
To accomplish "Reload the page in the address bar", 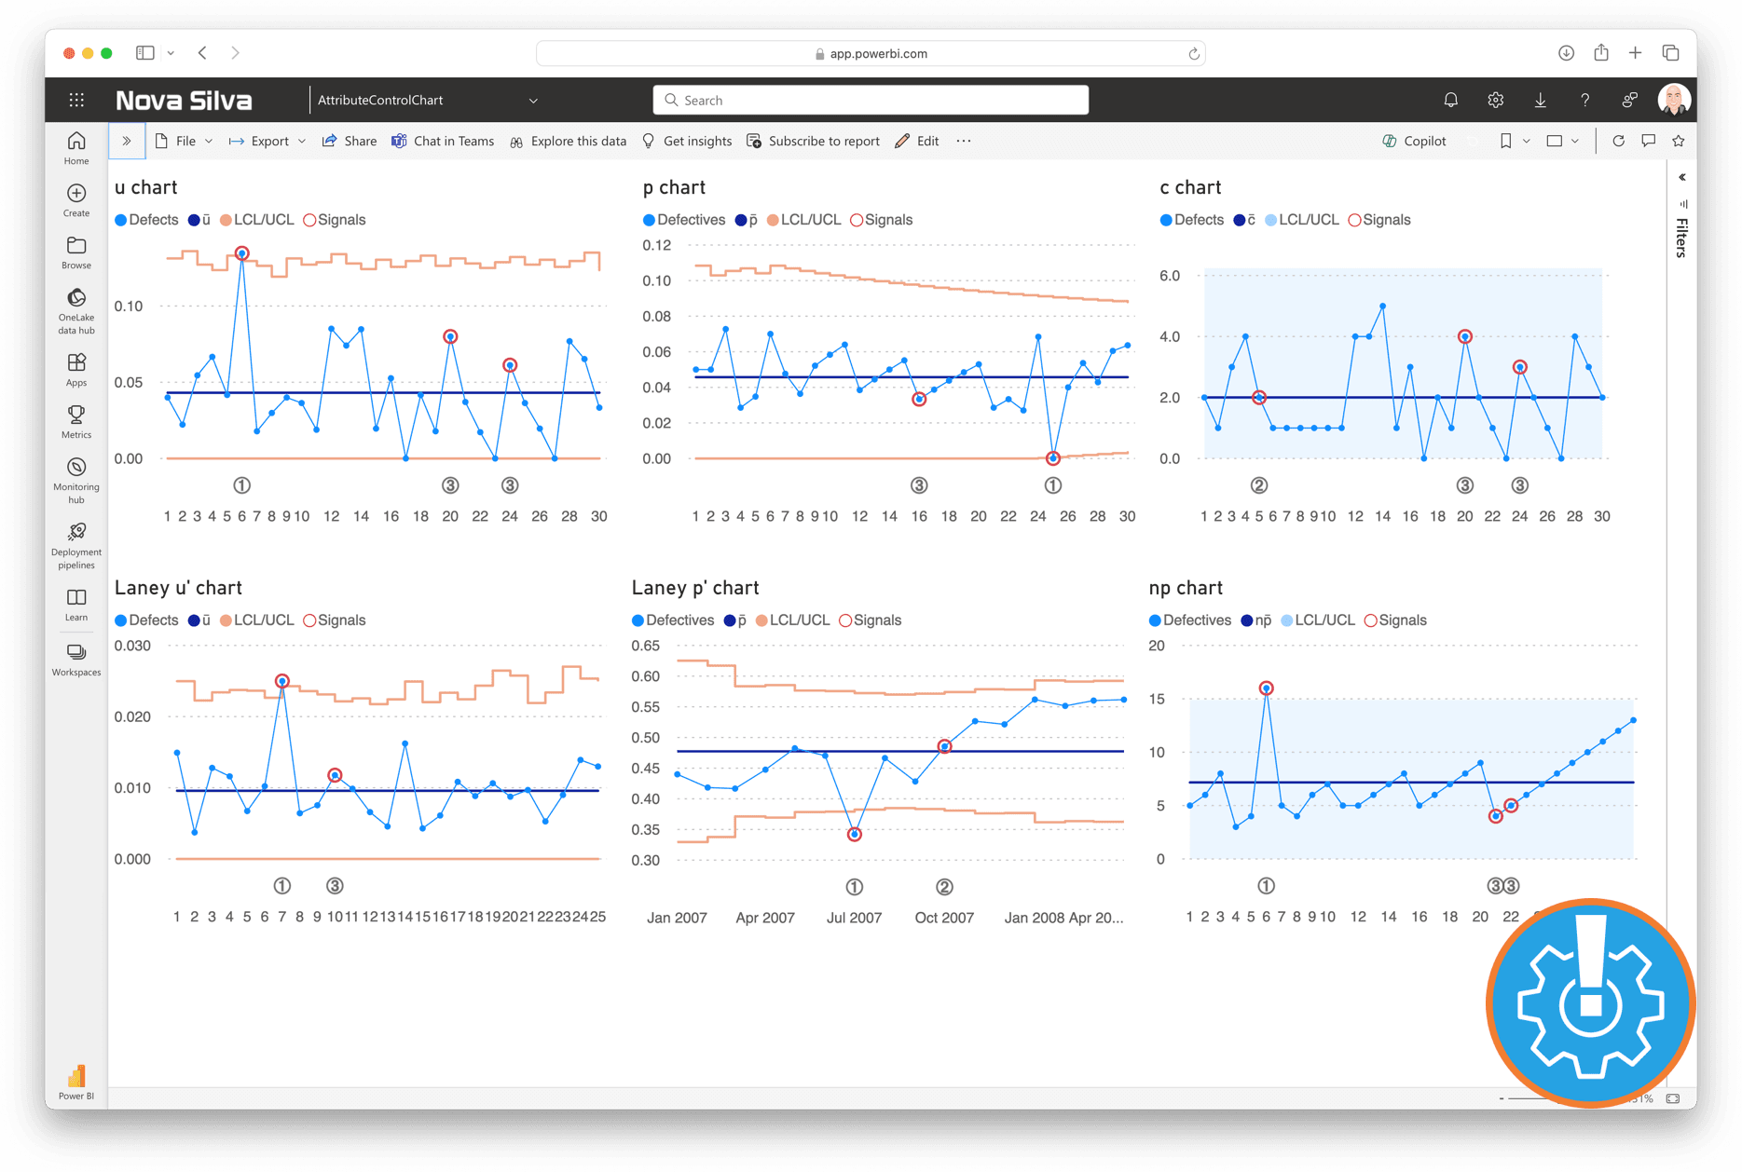I will tap(1193, 53).
